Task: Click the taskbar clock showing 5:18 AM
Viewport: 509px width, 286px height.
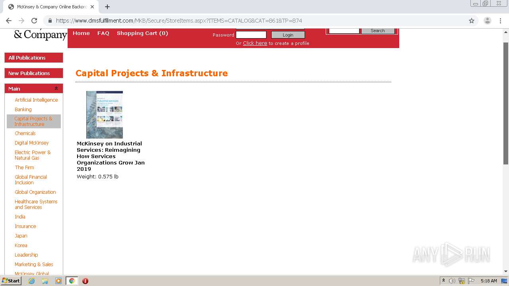Action: 489,281
